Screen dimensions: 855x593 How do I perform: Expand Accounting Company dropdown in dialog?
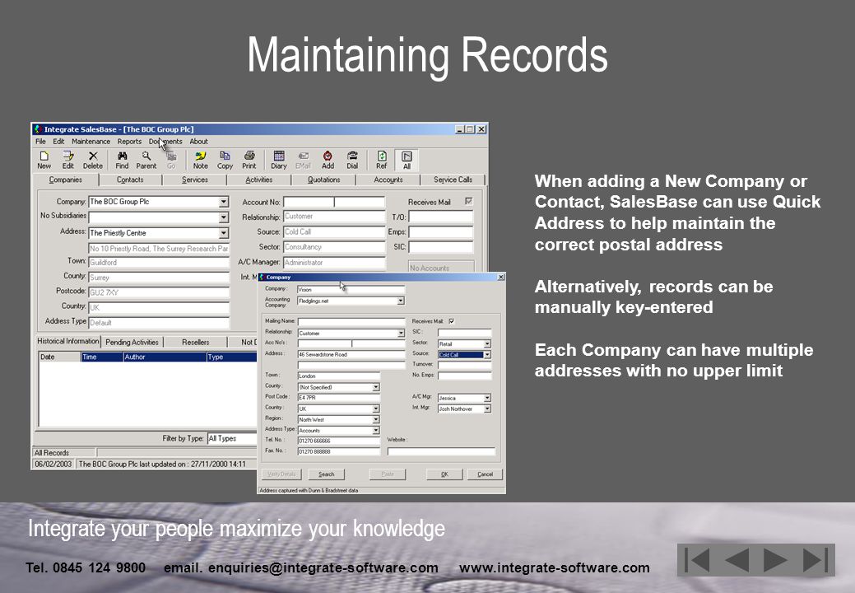(x=401, y=301)
